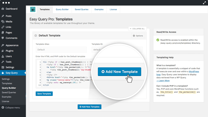Click the Links chain icon
The width and height of the screenshot is (208, 117).
tap(3, 27)
